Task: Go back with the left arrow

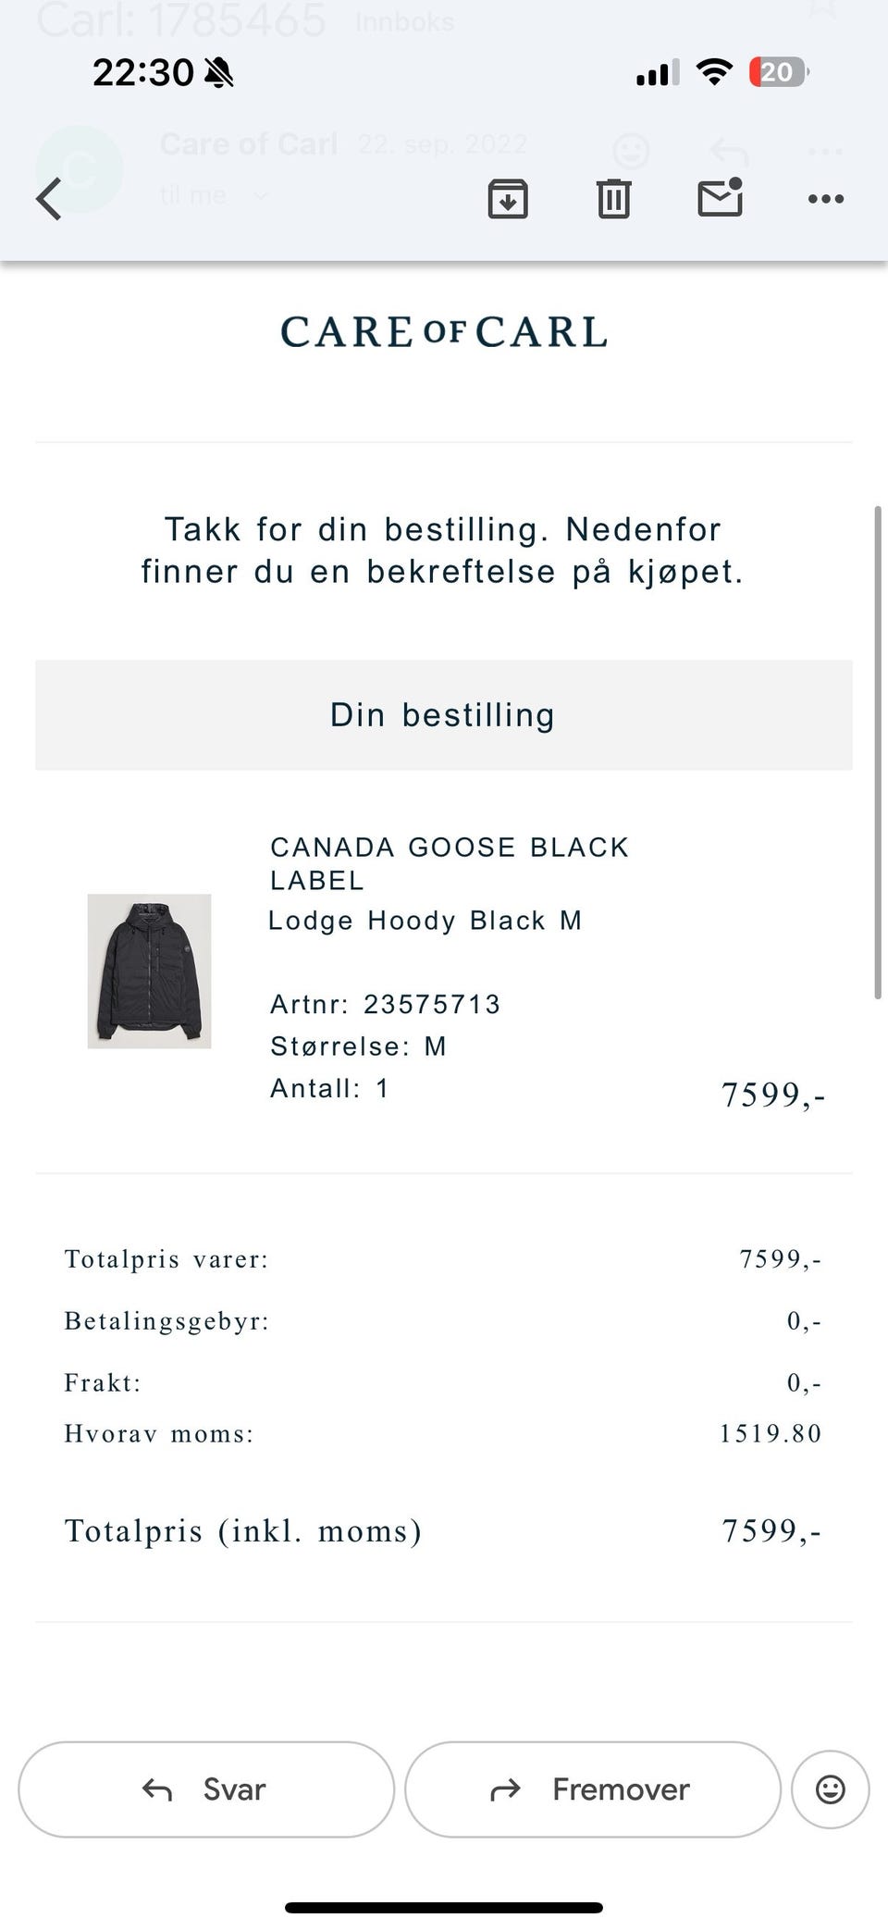Action: click(x=49, y=199)
